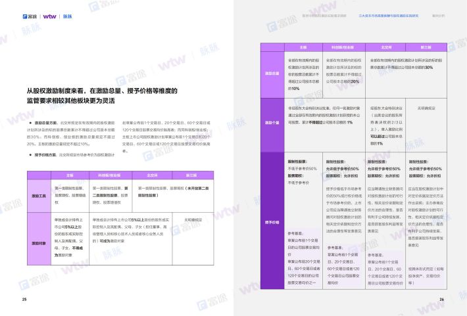The image size is (467, 316).
Task: Click the bold bullet "授予价格方面"
Action: 45,155
